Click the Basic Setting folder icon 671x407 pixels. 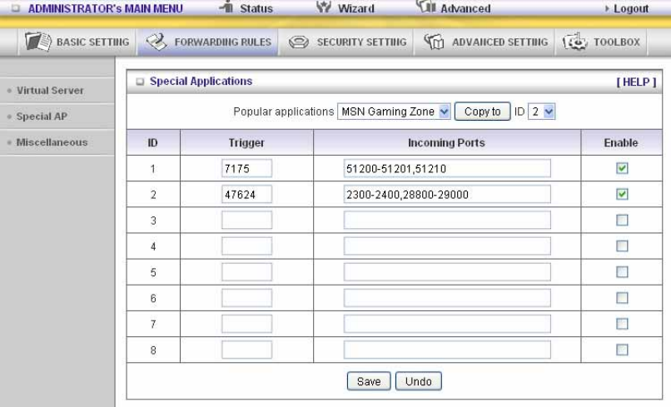coord(37,42)
